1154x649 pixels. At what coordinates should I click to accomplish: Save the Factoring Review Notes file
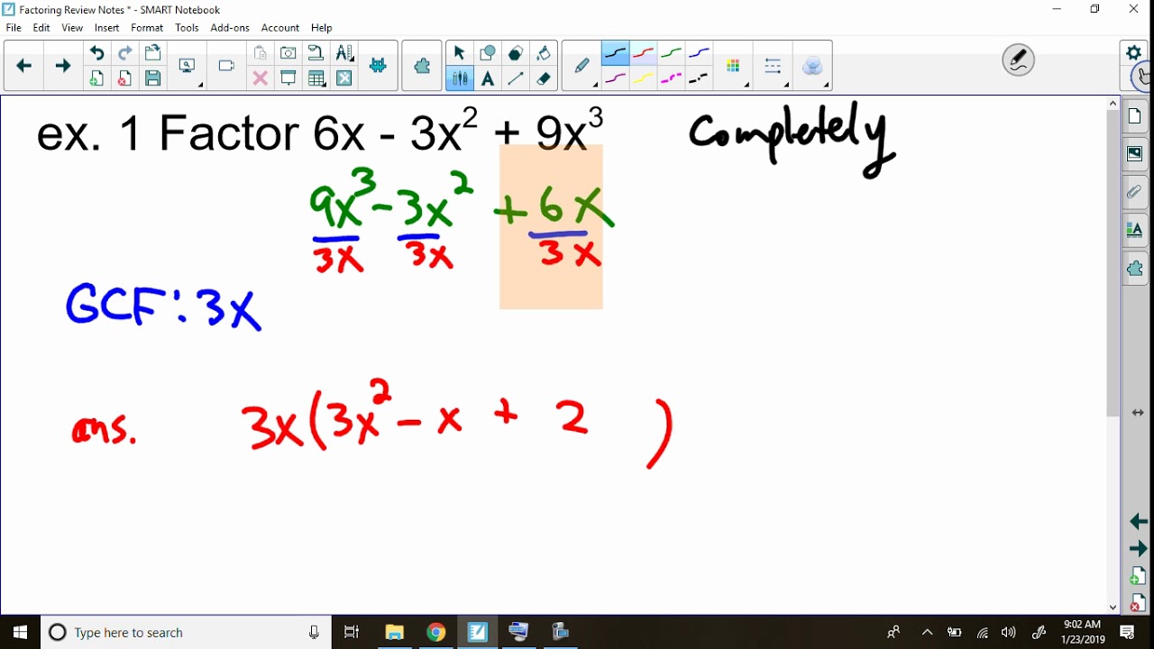coord(152,78)
